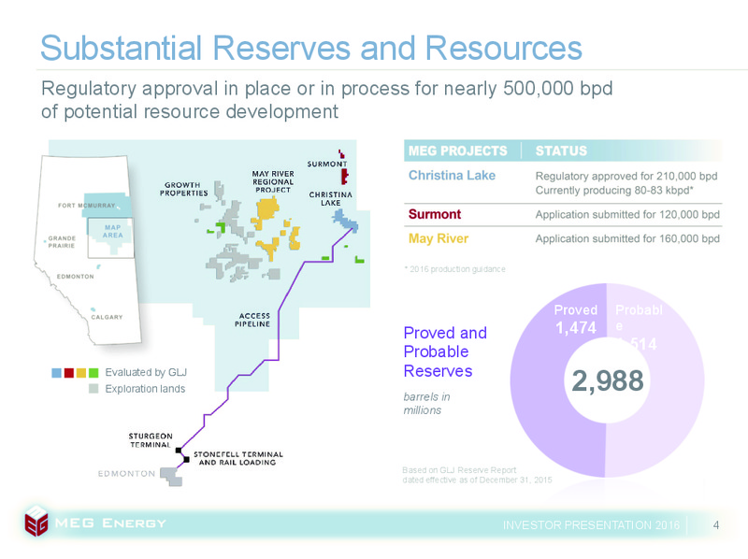Viewport: 748px width, 559px height.
Task: Click the yellow legend swatch for GLJ
Action: click(81, 373)
